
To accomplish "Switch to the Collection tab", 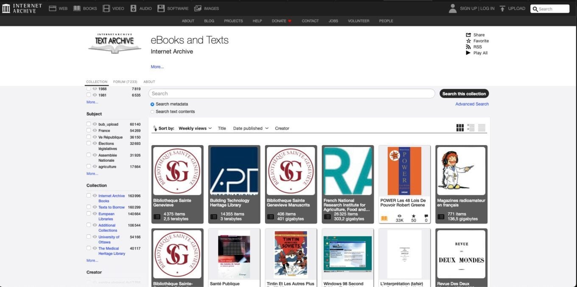I will (97, 82).
